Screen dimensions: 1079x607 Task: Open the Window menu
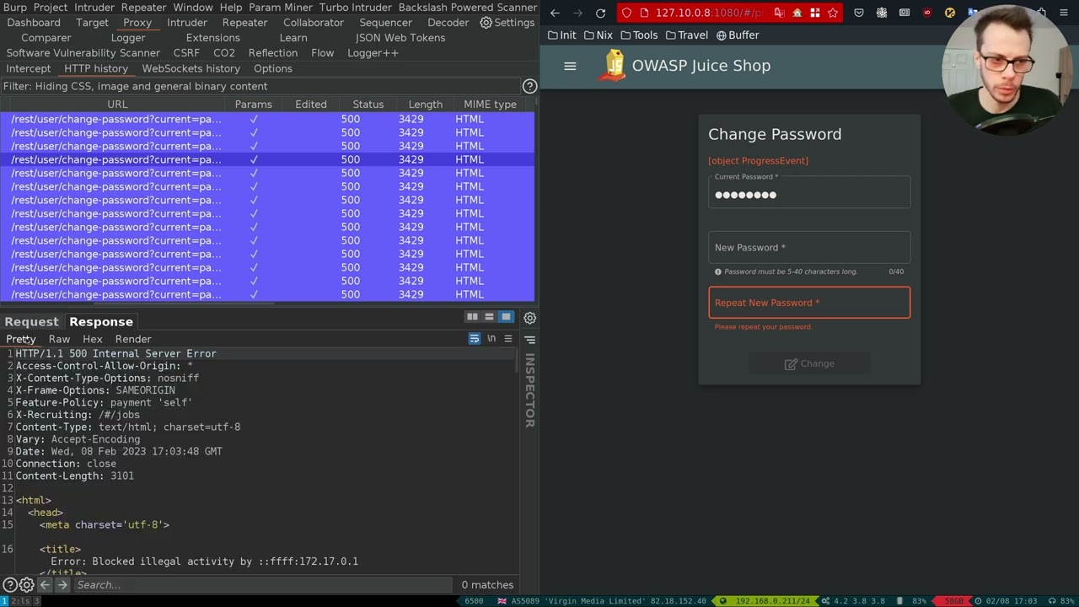(193, 8)
